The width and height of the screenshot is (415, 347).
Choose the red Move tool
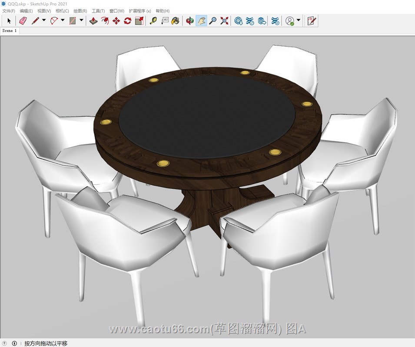pos(116,20)
